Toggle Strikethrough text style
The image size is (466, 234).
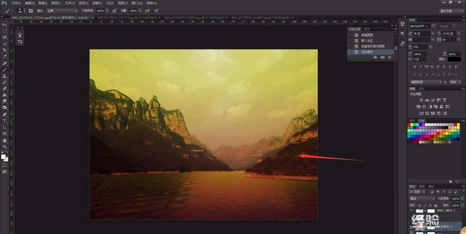(456, 67)
